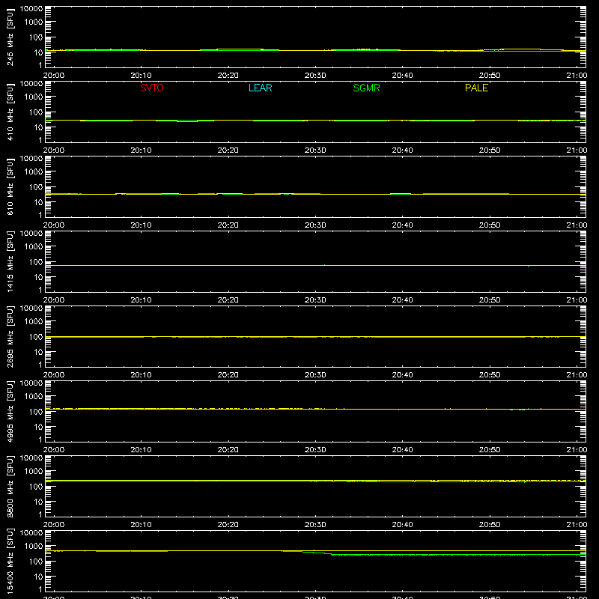
Task: Click the 100 tick value on 610 MHz plot
Action: tap(36, 187)
